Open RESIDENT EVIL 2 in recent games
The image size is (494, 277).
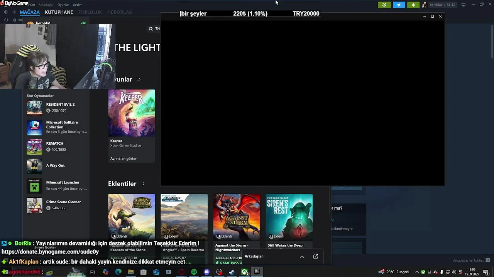(58, 107)
